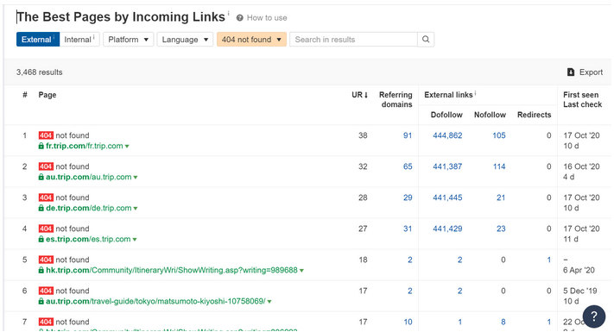The image size is (614, 332).
Task: Expand the au.trip.com/au.trip.com URL dropdown arrow
Action: [136, 178]
